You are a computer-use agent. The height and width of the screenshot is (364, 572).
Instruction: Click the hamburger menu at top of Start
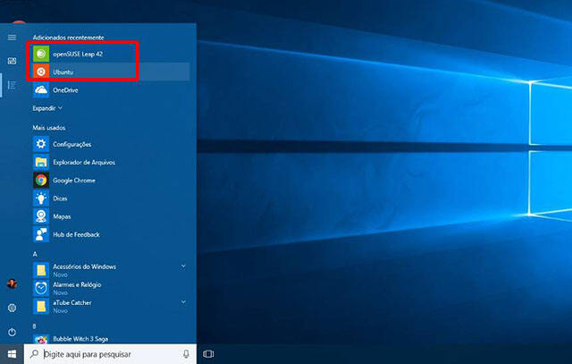pos(12,38)
